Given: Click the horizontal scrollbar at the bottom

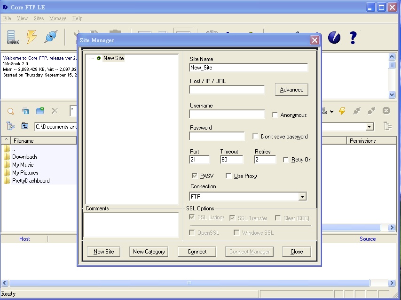Looking at the screenshot, I should click(188, 283).
